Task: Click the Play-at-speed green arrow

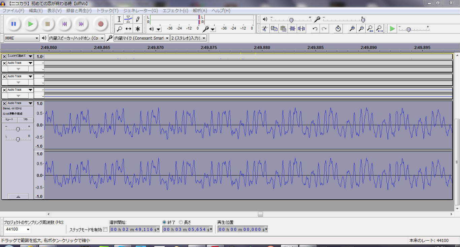Action: (x=392, y=29)
